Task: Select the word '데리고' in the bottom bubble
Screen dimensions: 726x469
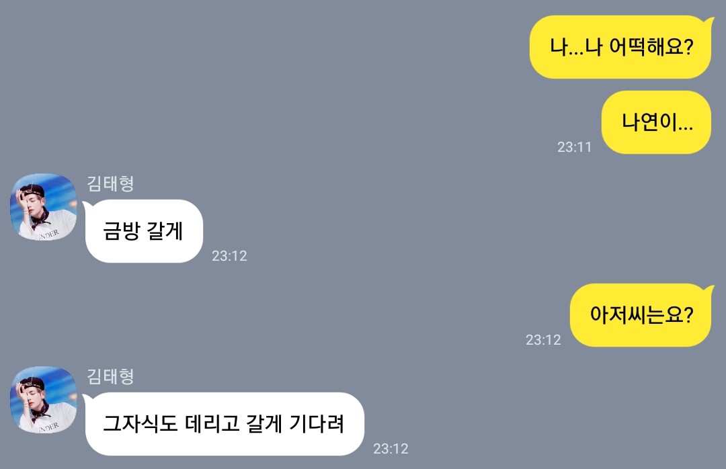Action: pyautogui.click(x=212, y=423)
